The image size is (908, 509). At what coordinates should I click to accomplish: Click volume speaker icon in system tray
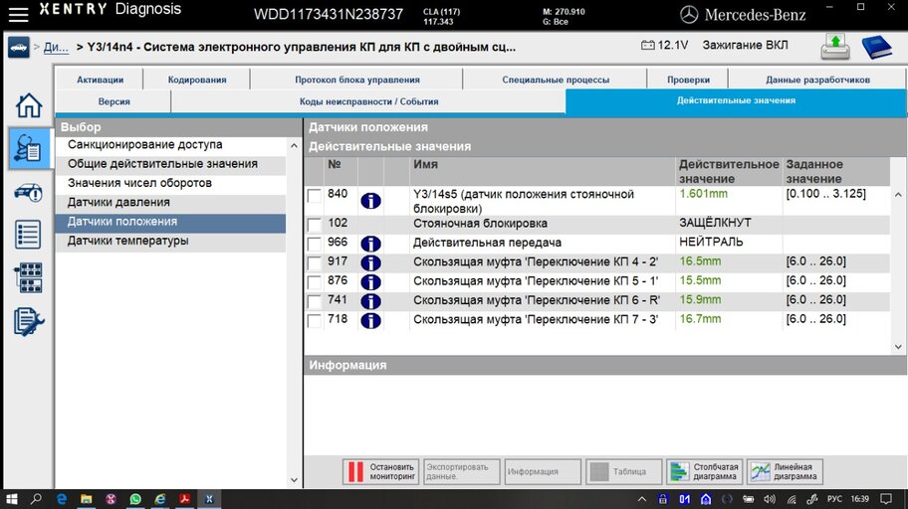(x=769, y=499)
